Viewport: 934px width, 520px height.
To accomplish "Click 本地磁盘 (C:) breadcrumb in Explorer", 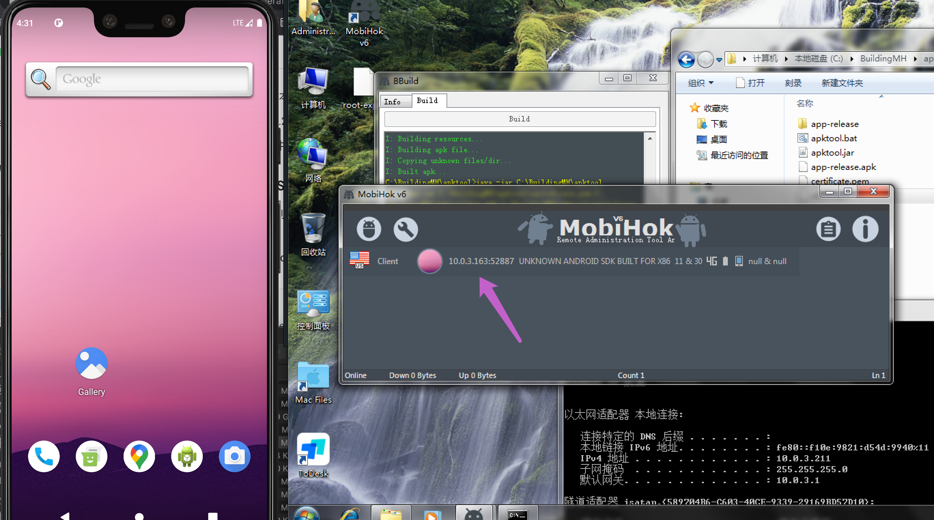I will click(818, 59).
